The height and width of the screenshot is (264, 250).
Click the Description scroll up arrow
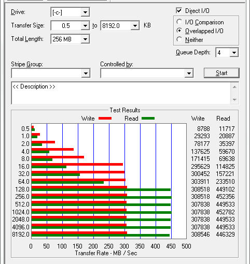point(234,87)
